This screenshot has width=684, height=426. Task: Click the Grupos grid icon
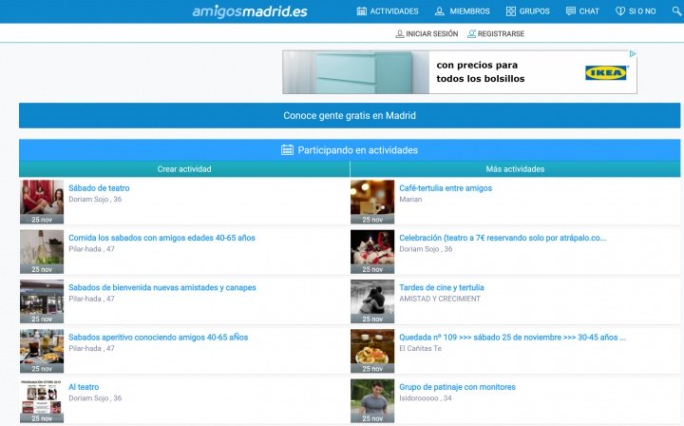[x=511, y=11]
